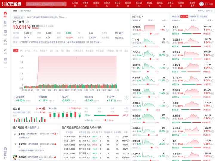Open 金融知识 in top navigation
This screenshot has height=161, width=215.
tap(96, 4)
